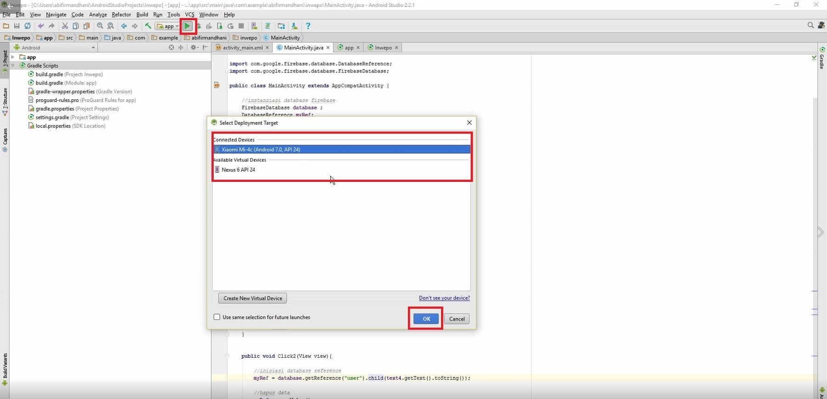Expand the app module tree node
827x399 pixels.
[13, 57]
